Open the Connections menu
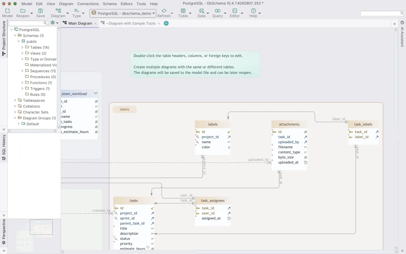This screenshot has width=406, height=254. 88,4
